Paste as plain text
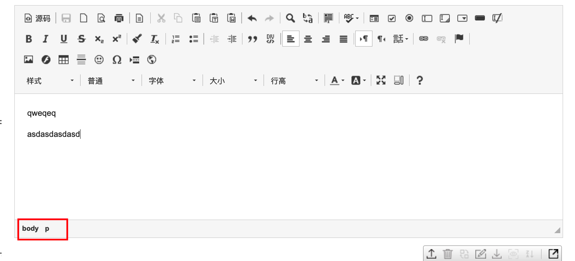Viewport: 575px width, 261px height. point(214,18)
